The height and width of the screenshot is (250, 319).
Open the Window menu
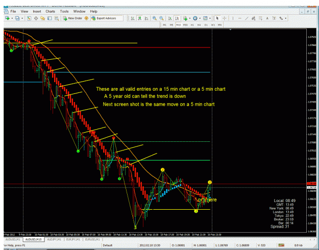click(x=79, y=11)
